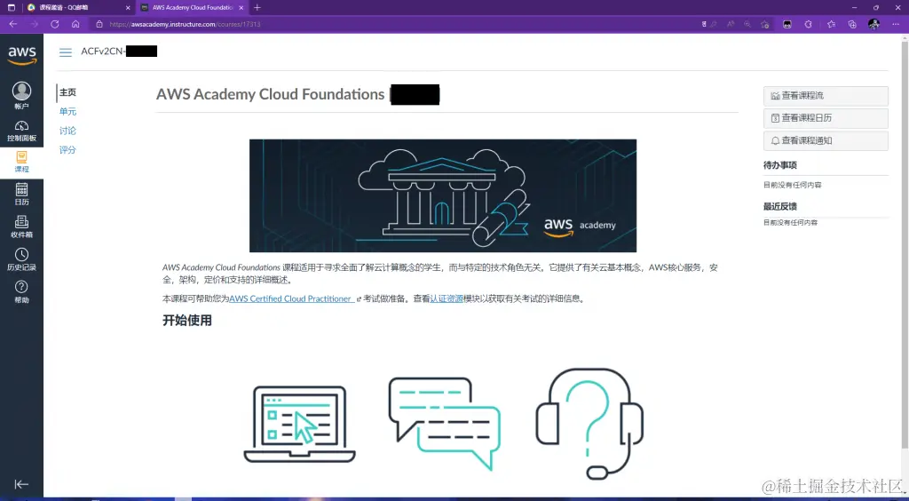Viewport: 909px width, 501px height.
Task: Open the collections icon
Action: click(x=852, y=24)
